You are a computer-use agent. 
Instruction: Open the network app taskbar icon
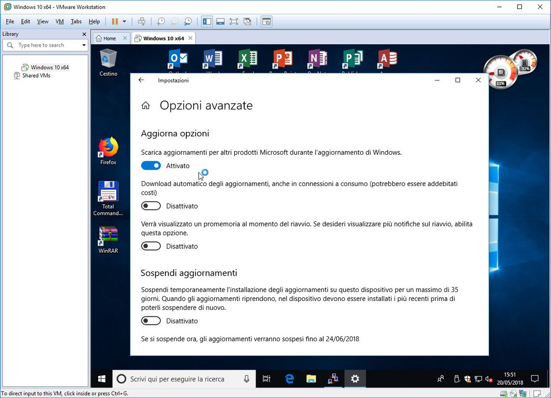coord(333,379)
